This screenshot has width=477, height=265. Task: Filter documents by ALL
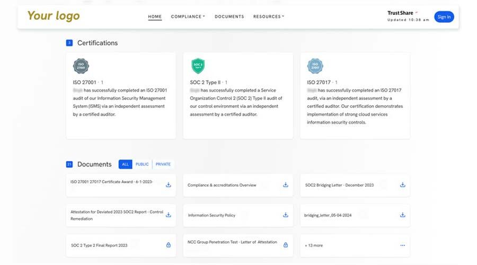(x=126, y=164)
